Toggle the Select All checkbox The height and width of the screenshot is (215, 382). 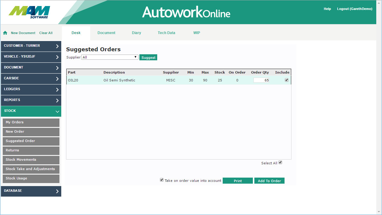[x=280, y=162]
